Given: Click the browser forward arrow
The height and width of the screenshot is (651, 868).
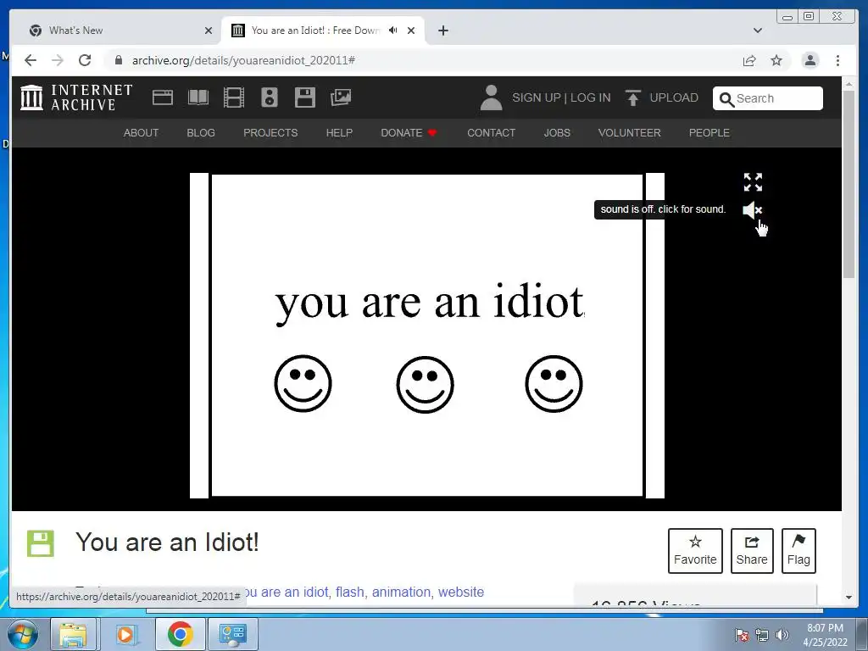Looking at the screenshot, I should [58, 60].
